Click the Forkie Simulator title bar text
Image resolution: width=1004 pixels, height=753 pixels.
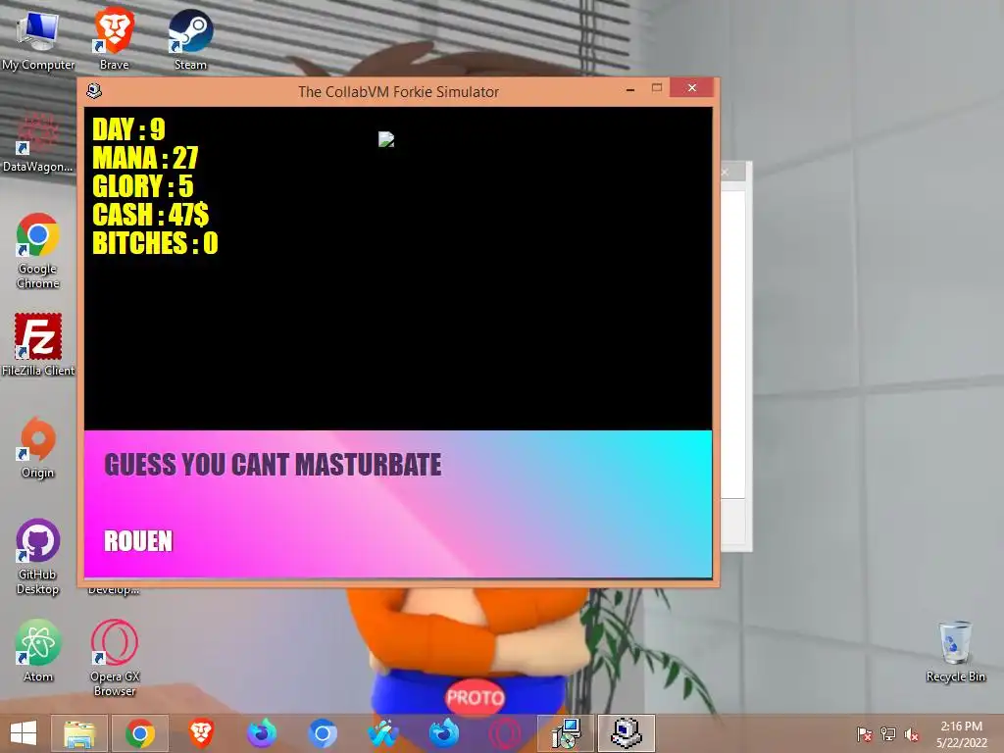click(398, 92)
